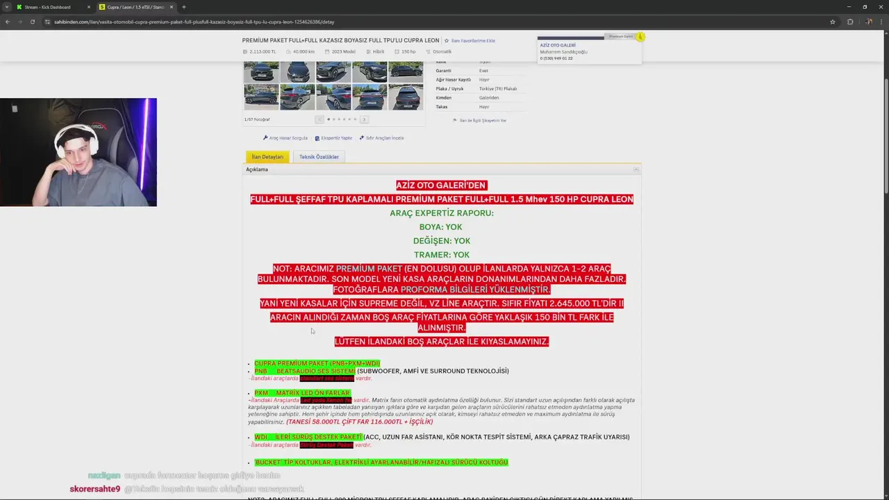
Task: Open a new browser tab
Action: tap(183, 7)
